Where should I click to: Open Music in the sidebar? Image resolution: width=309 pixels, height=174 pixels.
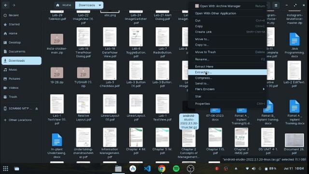pyautogui.click(x=21, y=70)
